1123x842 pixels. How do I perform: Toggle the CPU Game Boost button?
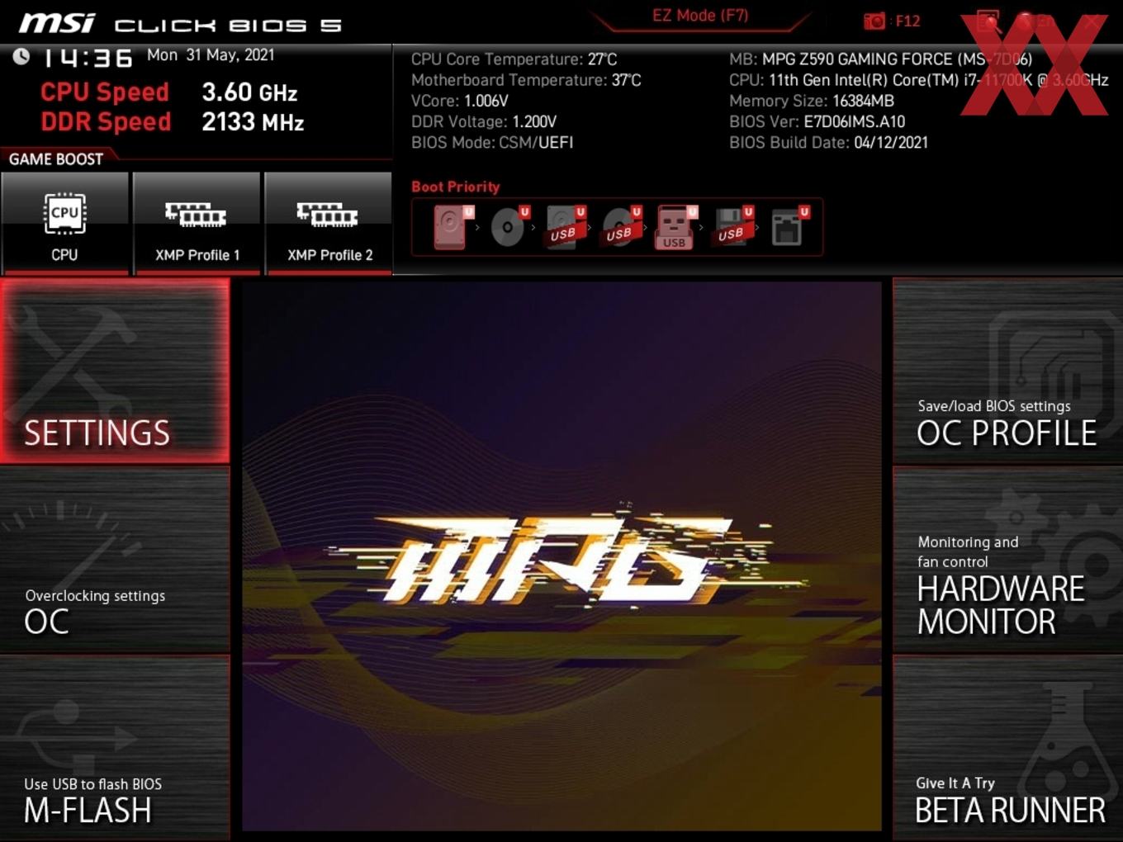click(x=65, y=223)
